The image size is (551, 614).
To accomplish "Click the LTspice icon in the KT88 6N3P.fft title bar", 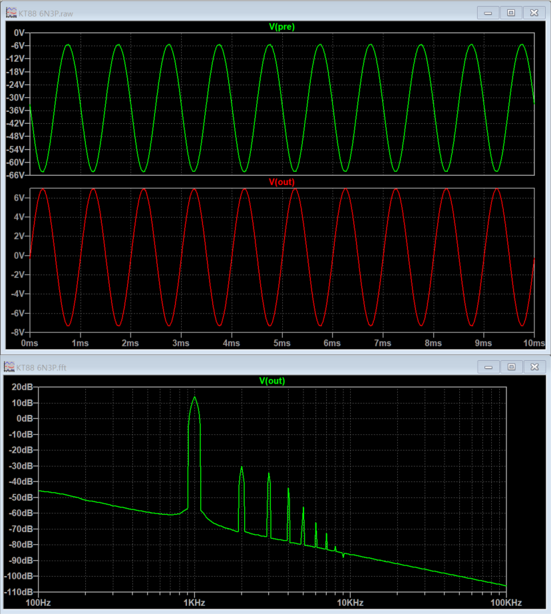I will pos(9,367).
